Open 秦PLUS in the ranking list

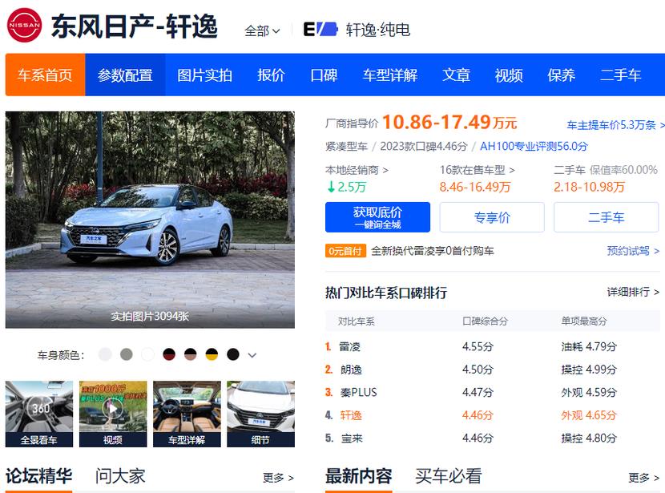pos(358,393)
